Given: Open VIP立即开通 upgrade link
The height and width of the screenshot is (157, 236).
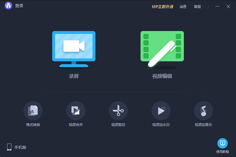Looking at the screenshot, I should 162,7.
